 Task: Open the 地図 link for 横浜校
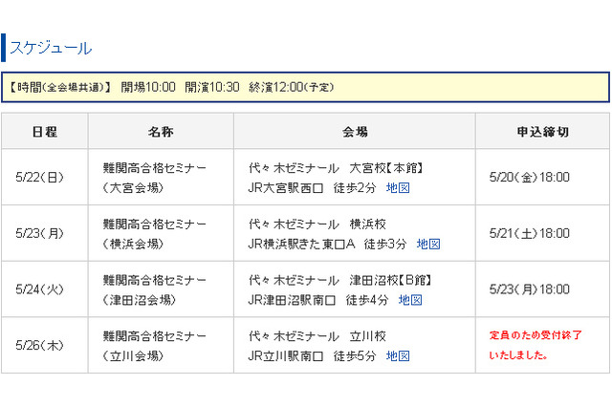428,244
